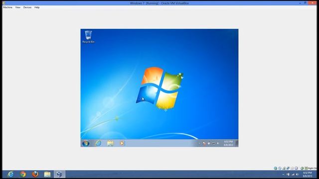Viewport: 319px width, 179px height.
Task: Open the View menu in VirtualBox
Action: tap(18, 7)
